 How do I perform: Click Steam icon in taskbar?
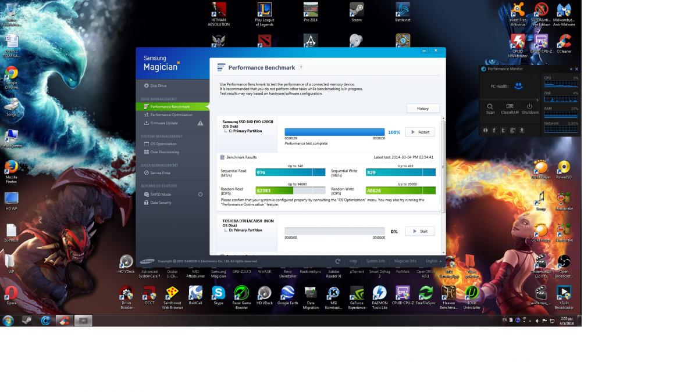click(27, 320)
